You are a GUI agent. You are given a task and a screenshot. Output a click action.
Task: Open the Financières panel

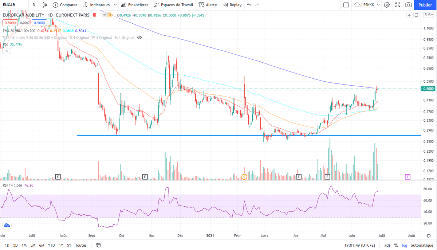[x=135, y=5]
